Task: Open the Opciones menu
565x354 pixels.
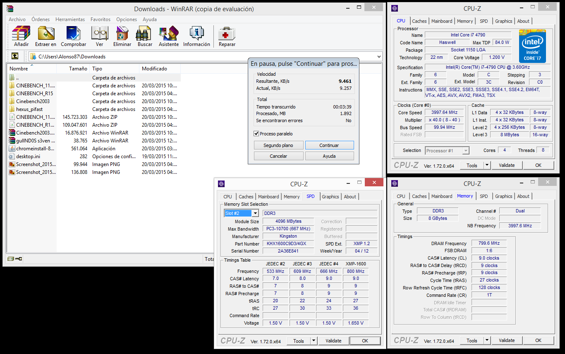Action: (x=127, y=19)
